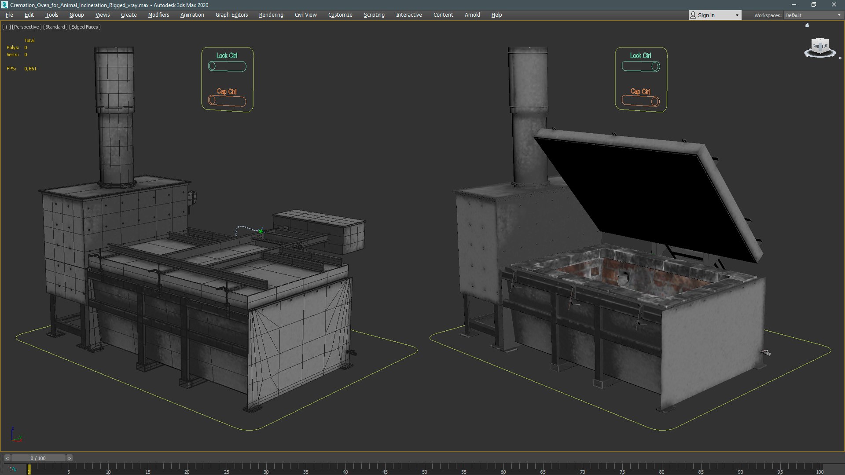Click the 0 / 100 time slider handle
This screenshot has width=845, height=475.
click(38, 458)
